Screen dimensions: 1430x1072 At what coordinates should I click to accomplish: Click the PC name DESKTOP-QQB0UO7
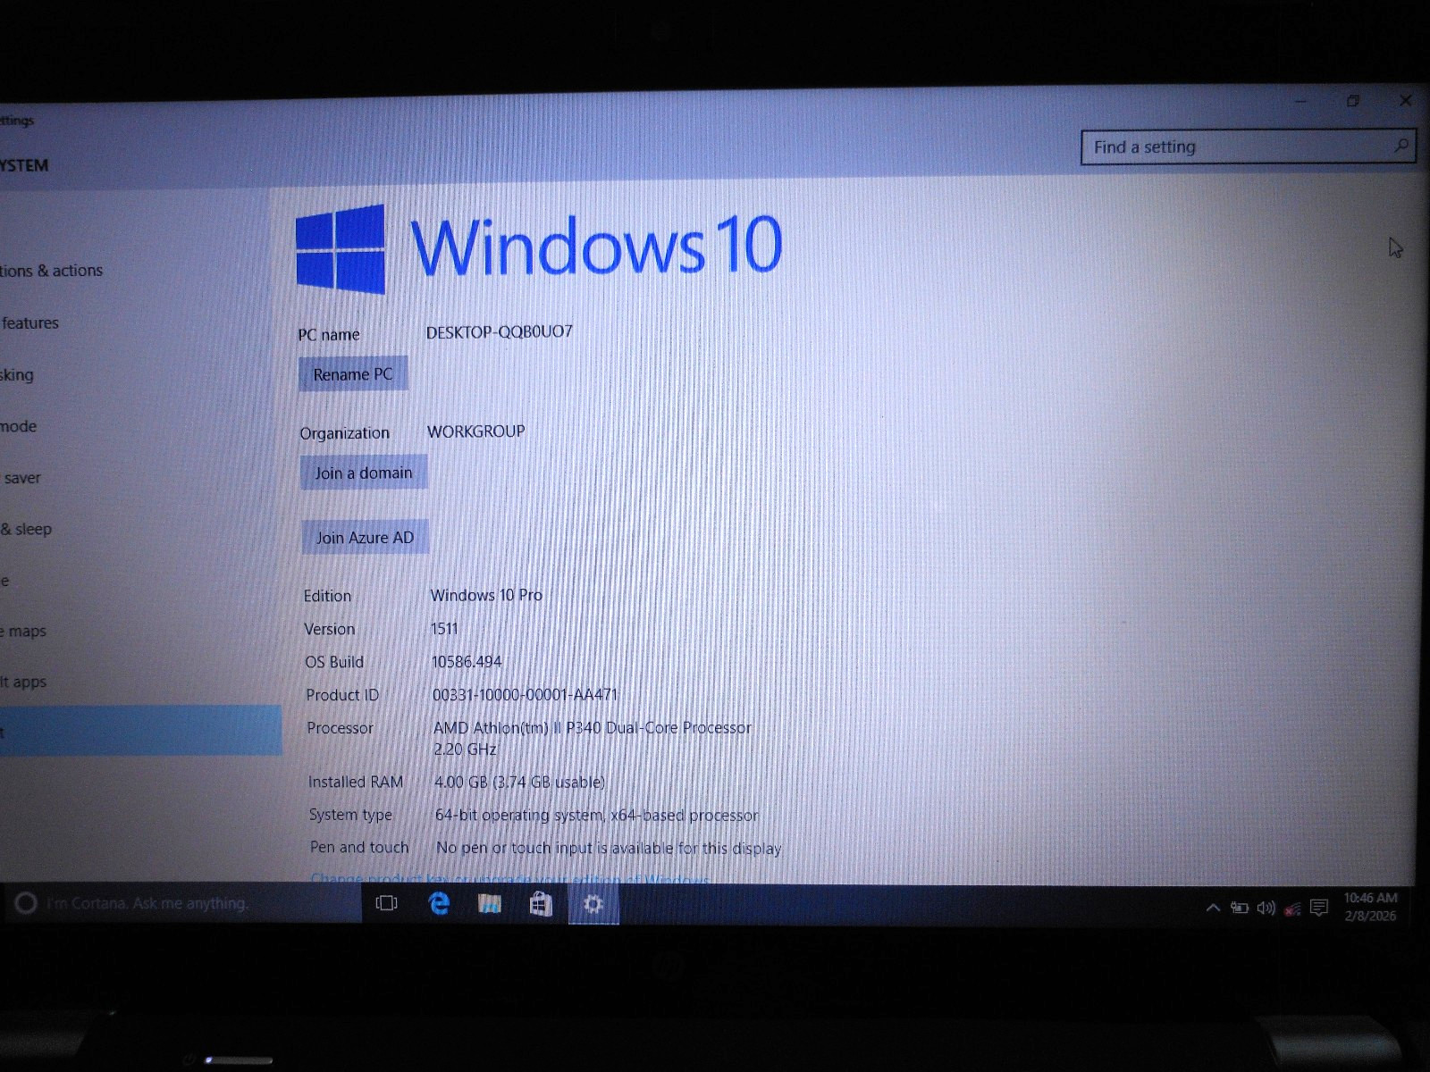(x=499, y=332)
